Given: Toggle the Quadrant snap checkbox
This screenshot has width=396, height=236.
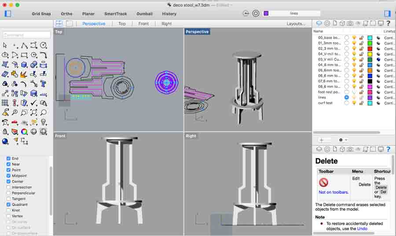Looking at the screenshot, I should pyautogui.click(x=8, y=204).
